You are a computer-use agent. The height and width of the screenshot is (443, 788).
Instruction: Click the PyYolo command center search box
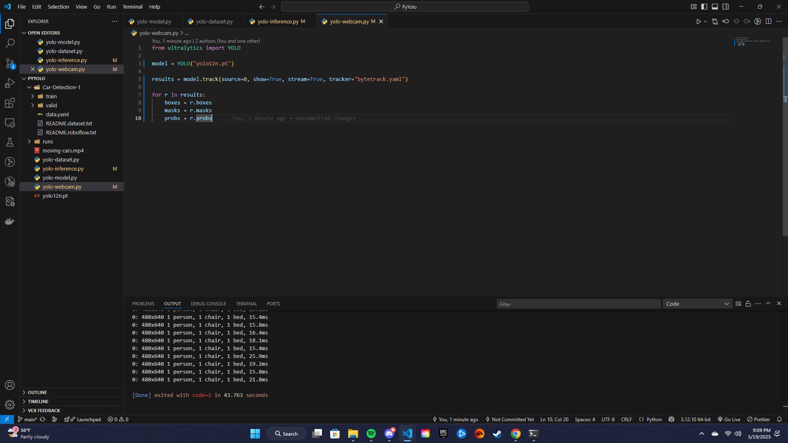pos(405,7)
